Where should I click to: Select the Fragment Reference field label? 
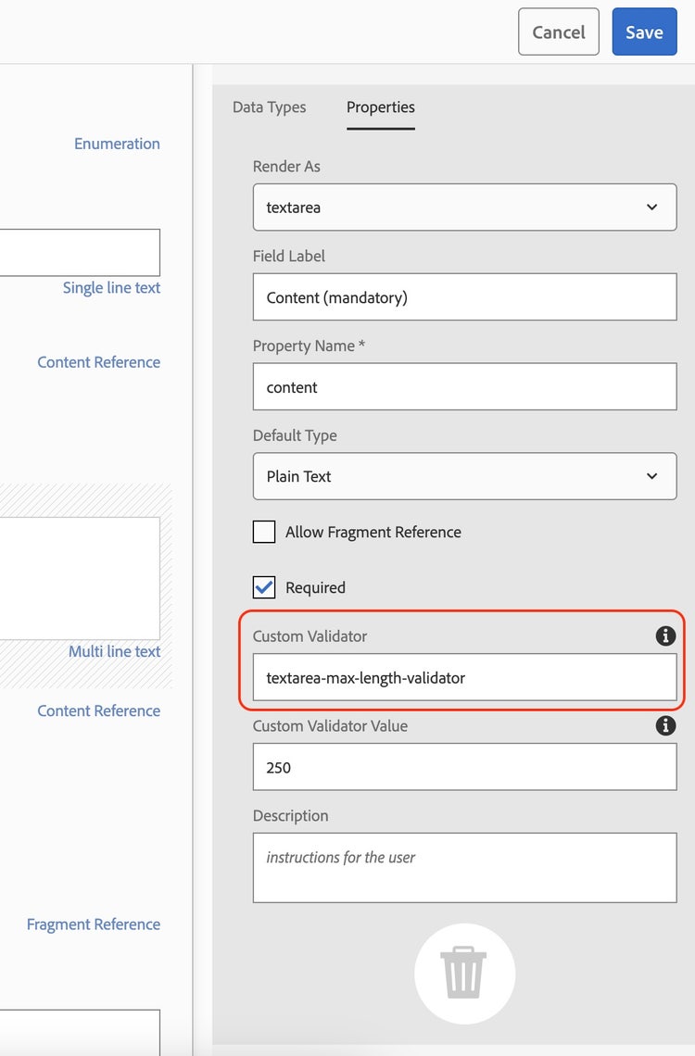(93, 924)
